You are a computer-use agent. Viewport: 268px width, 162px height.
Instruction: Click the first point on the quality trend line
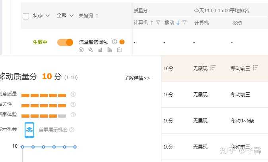(22, 147)
